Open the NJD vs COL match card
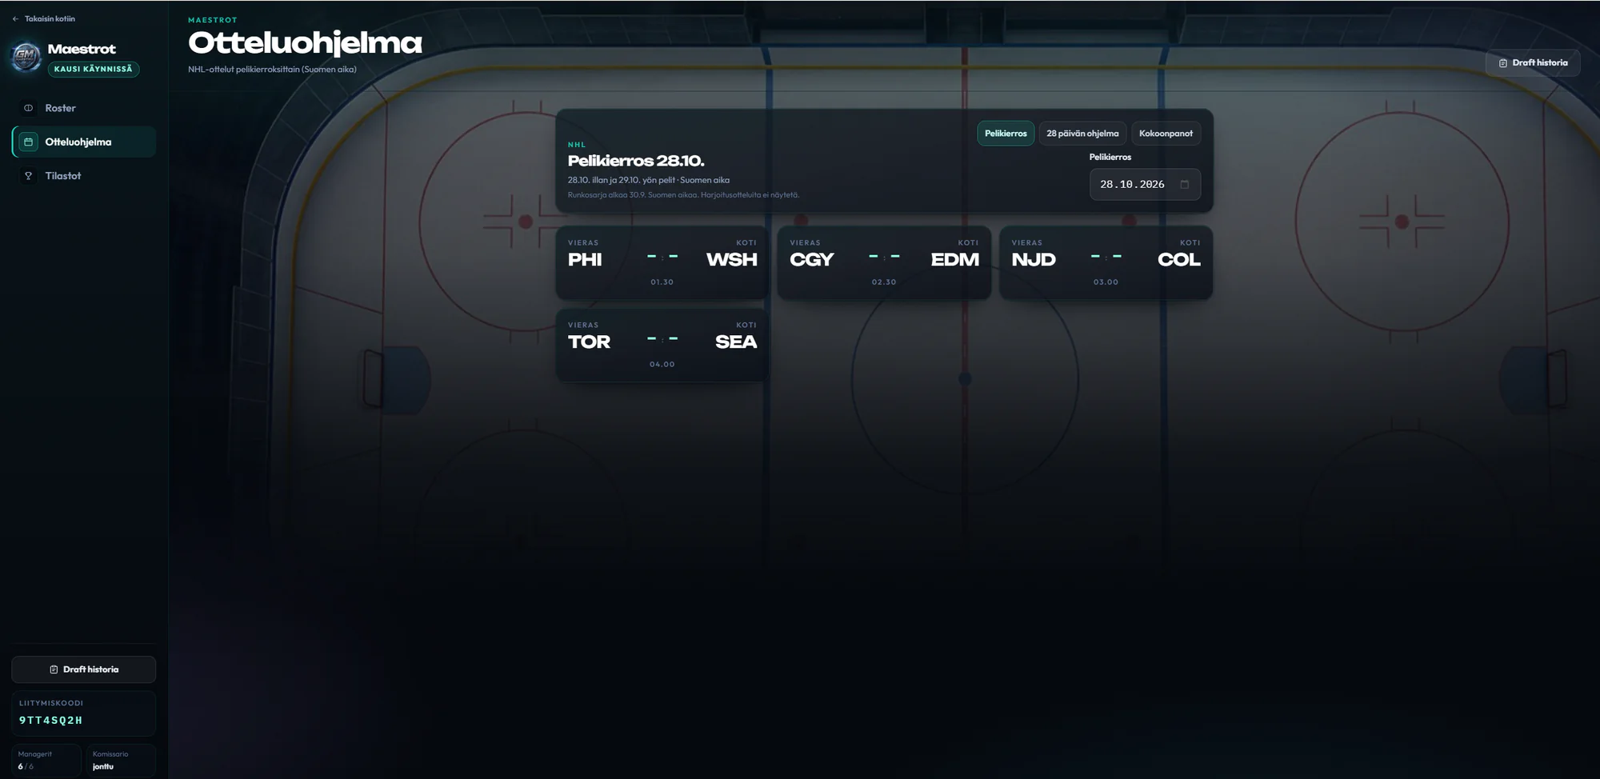 [x=1106, y=262]
